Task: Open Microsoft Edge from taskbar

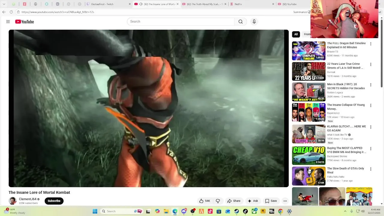Action: tap(175, 211)
